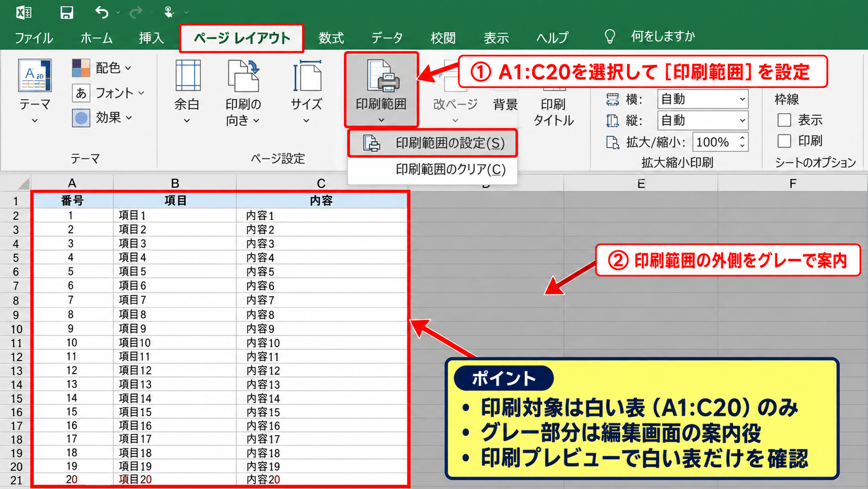Click 何をしますか search box
Image resolution: width=868 pixels, height=489 pixels.
tap(662, 36)
